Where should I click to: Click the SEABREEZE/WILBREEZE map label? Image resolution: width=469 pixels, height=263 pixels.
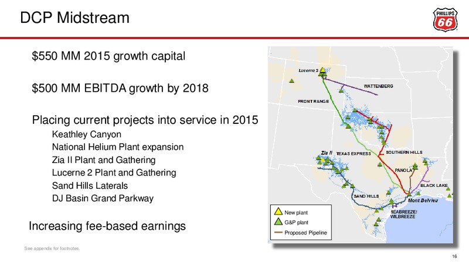(x=403, y=214)
